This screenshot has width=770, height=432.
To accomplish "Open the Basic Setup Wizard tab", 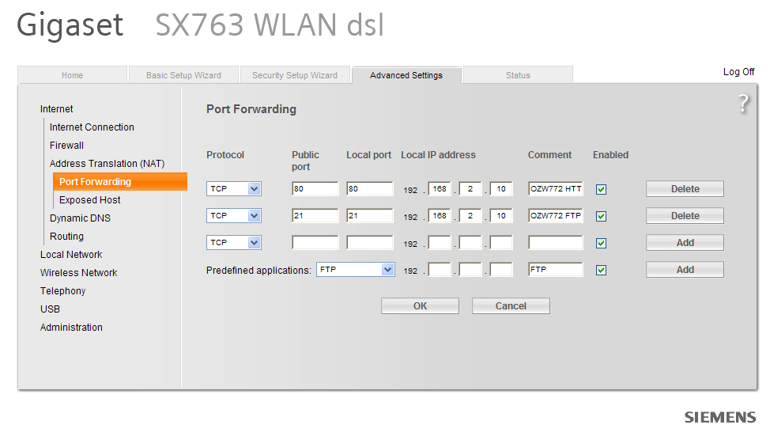I will pyautogui.click(x=183, y=75).
